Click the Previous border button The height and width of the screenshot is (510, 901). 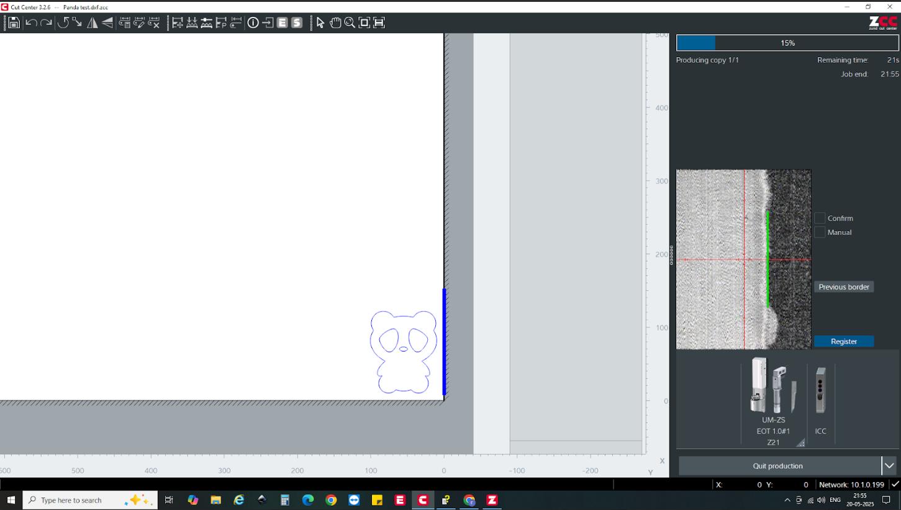click(844, 287)
